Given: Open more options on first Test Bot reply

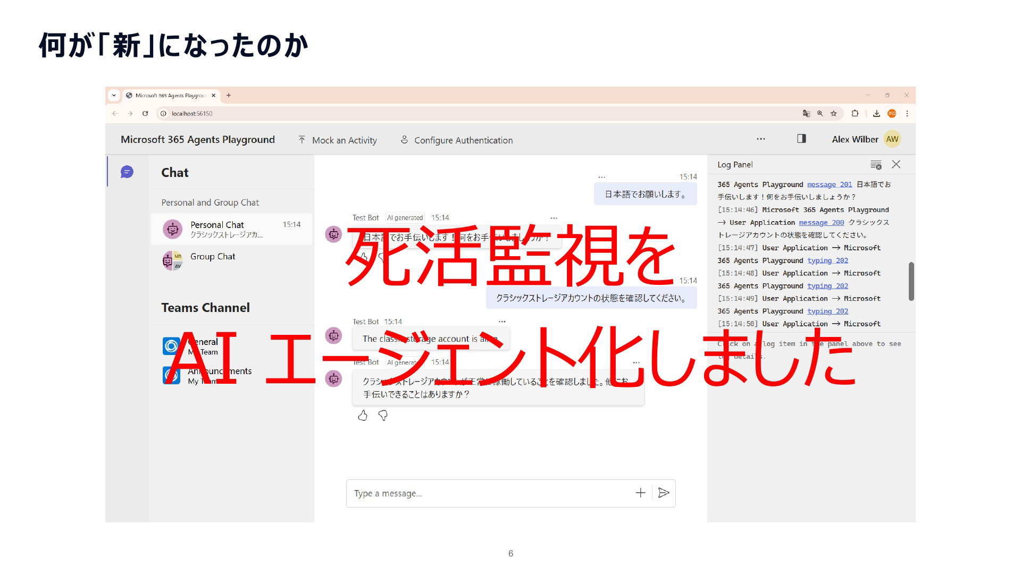Looking at the screenshot, I should click(554, 218).
